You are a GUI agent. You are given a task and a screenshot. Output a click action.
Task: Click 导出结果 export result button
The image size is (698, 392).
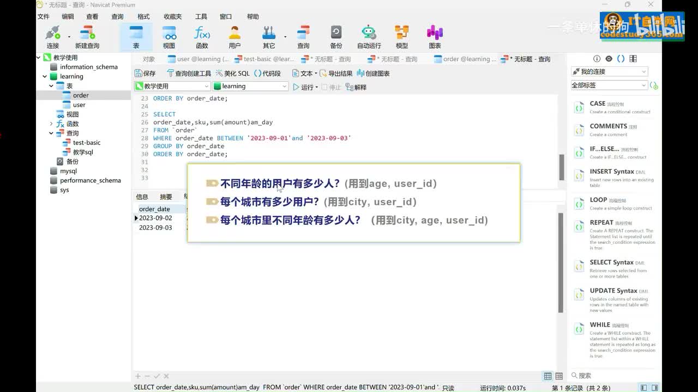coord(336,73)
